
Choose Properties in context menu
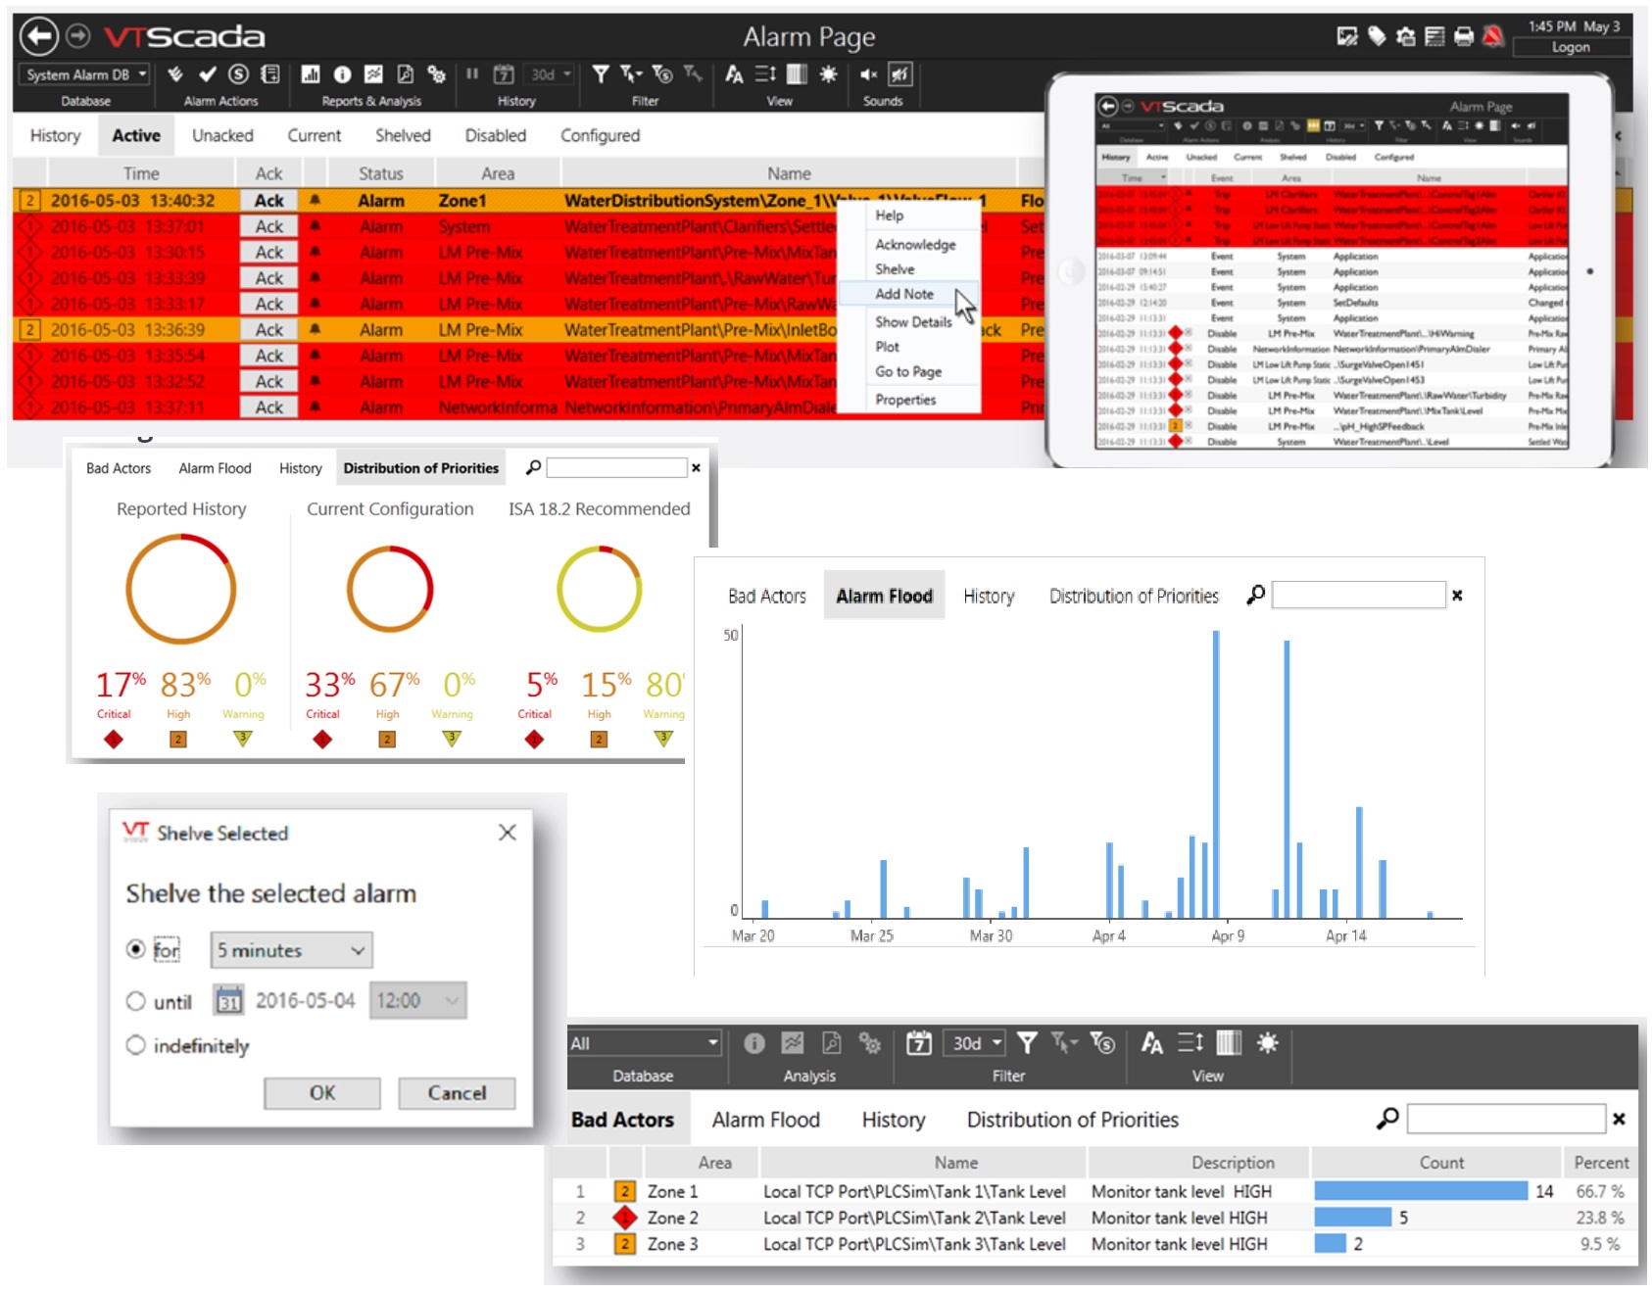pos(905,400)
